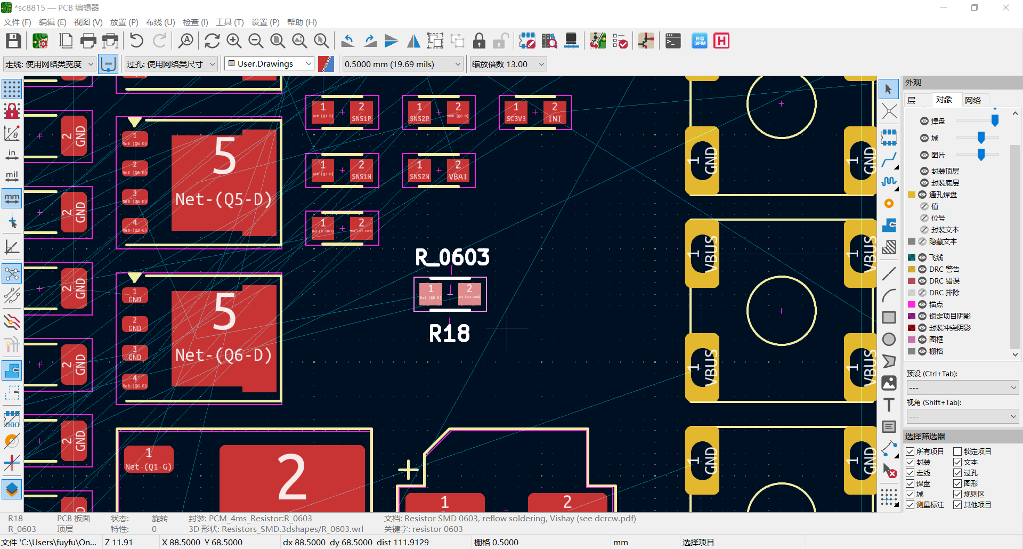This screenshot has width=1023, height=549.
Task: Mirror selected item horizontally icon
Action: click(413, 41)
